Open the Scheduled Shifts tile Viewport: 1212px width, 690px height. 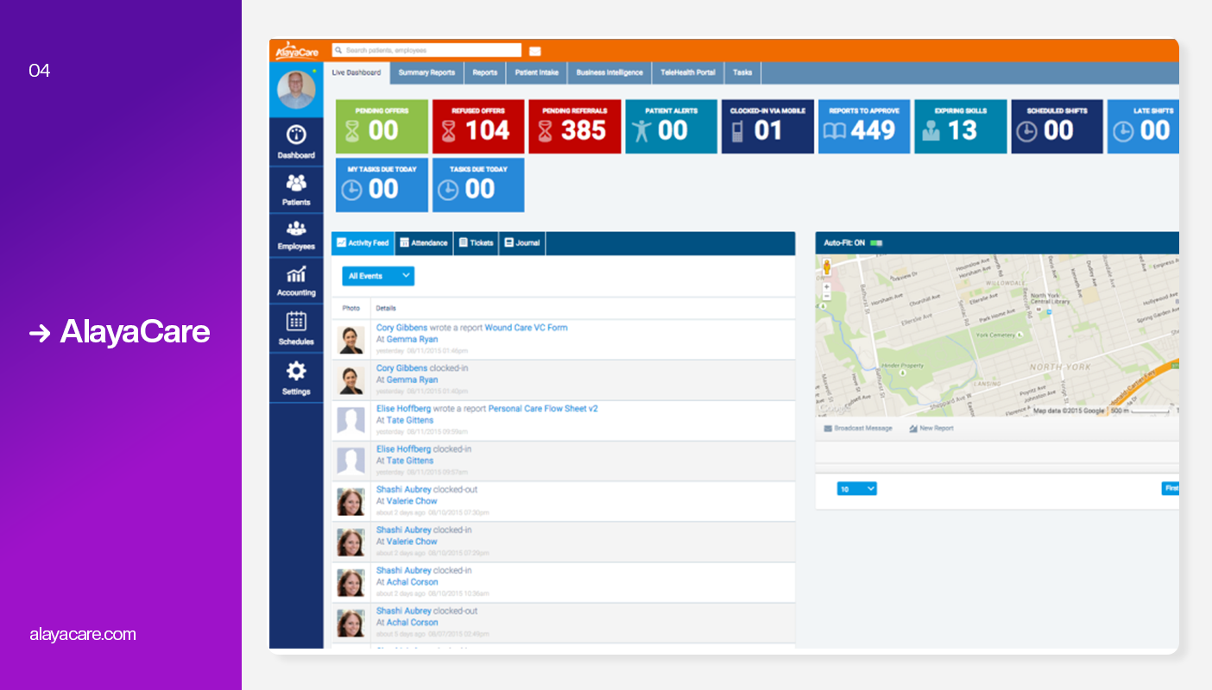(x=1057, y=127)
